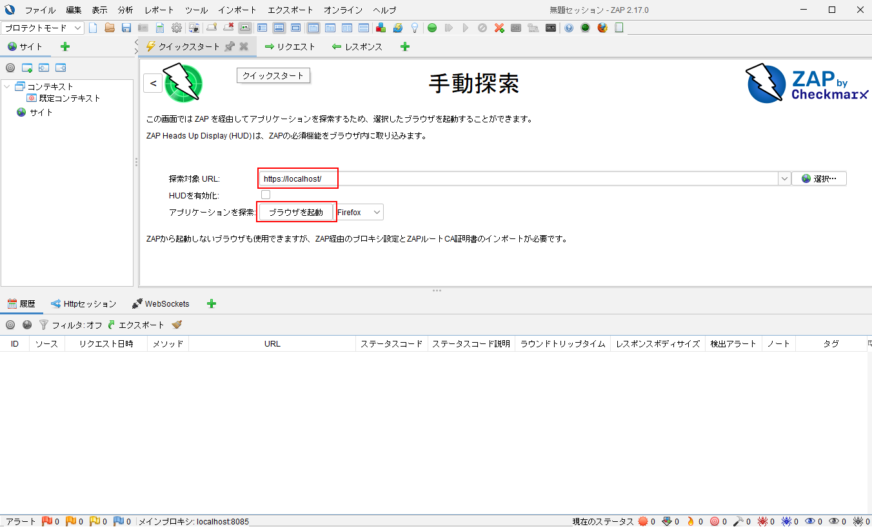
Task: Open the レポート menu
Action: click(x=159, y=10)
